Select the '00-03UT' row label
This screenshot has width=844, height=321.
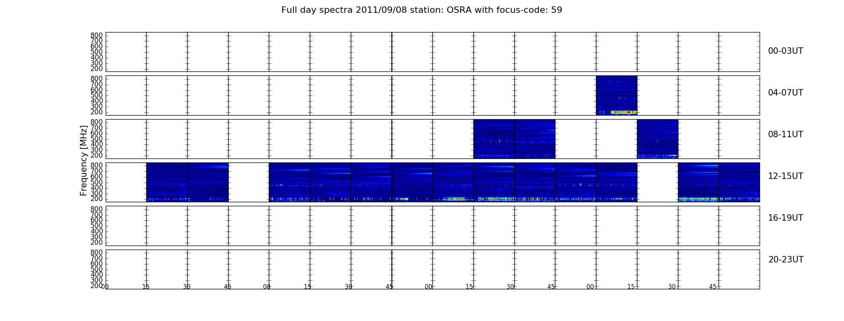pos(785,51)
